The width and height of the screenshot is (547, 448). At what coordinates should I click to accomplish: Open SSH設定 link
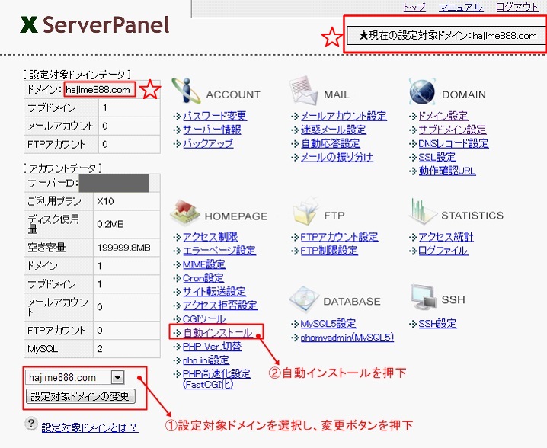click(x=437, y=324)
